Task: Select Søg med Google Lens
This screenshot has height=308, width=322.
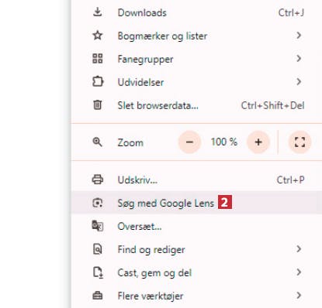Action: pyautogui.click(x=196, y=203)
